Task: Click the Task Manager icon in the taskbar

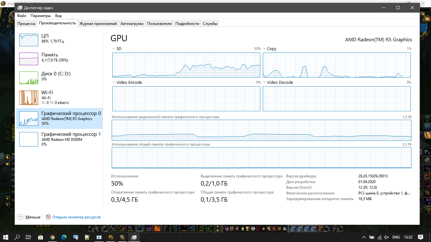Action: click(134, 237)
